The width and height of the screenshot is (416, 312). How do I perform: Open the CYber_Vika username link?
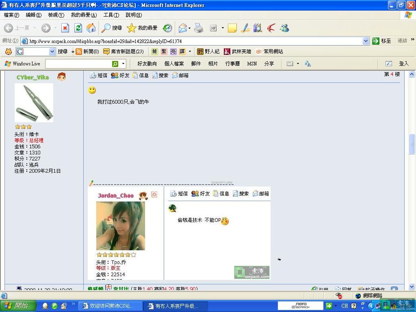32,77
